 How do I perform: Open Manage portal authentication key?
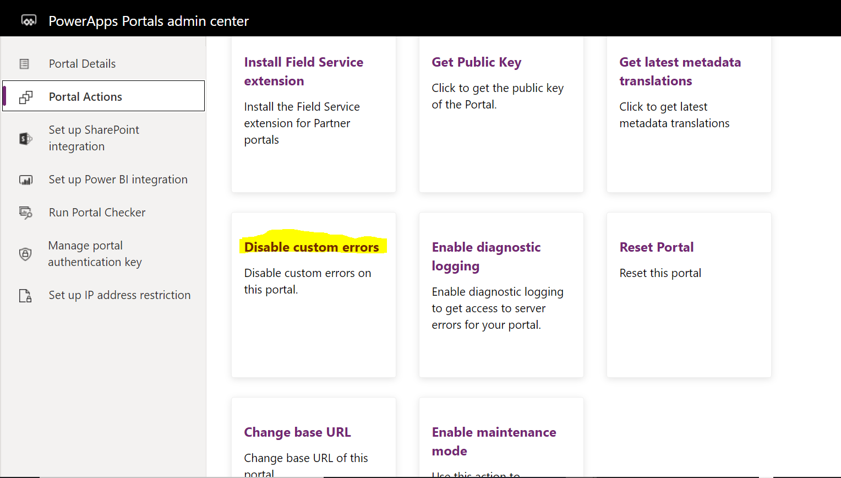[95, 254]
